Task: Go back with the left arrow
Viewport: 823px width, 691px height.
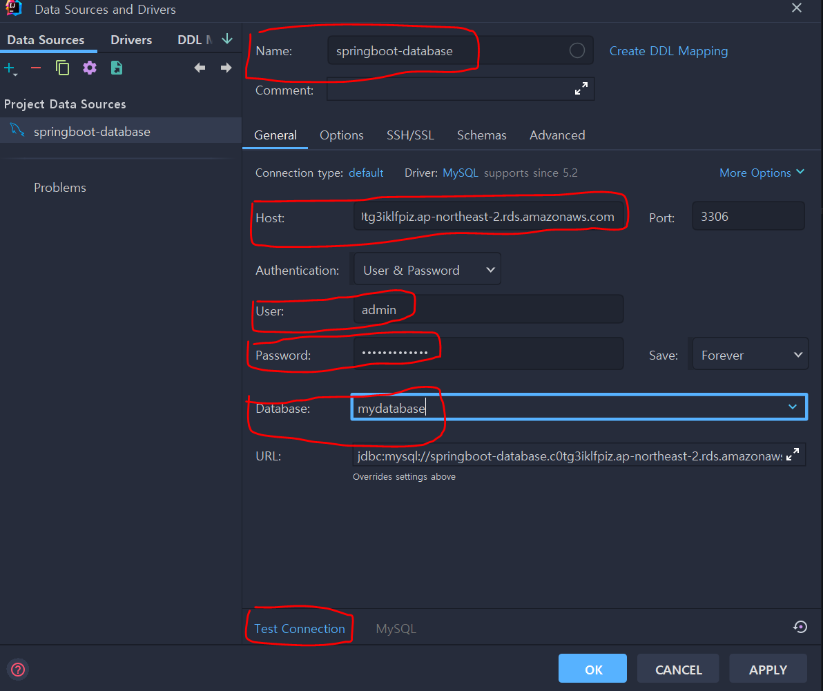Action: 200,68
